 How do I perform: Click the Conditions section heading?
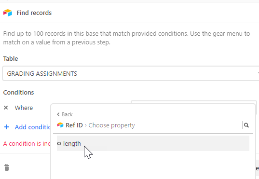[x=18, y=92]
